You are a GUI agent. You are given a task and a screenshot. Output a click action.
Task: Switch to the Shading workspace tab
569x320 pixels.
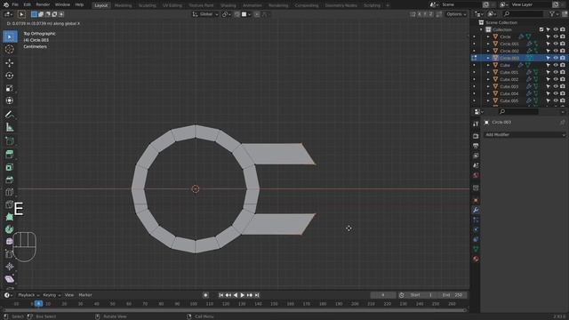pos(228,5)
